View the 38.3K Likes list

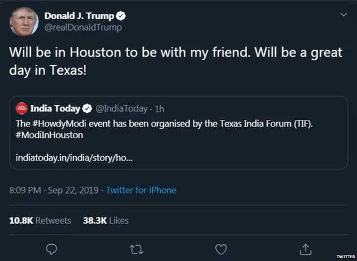[x=105, y=220]
